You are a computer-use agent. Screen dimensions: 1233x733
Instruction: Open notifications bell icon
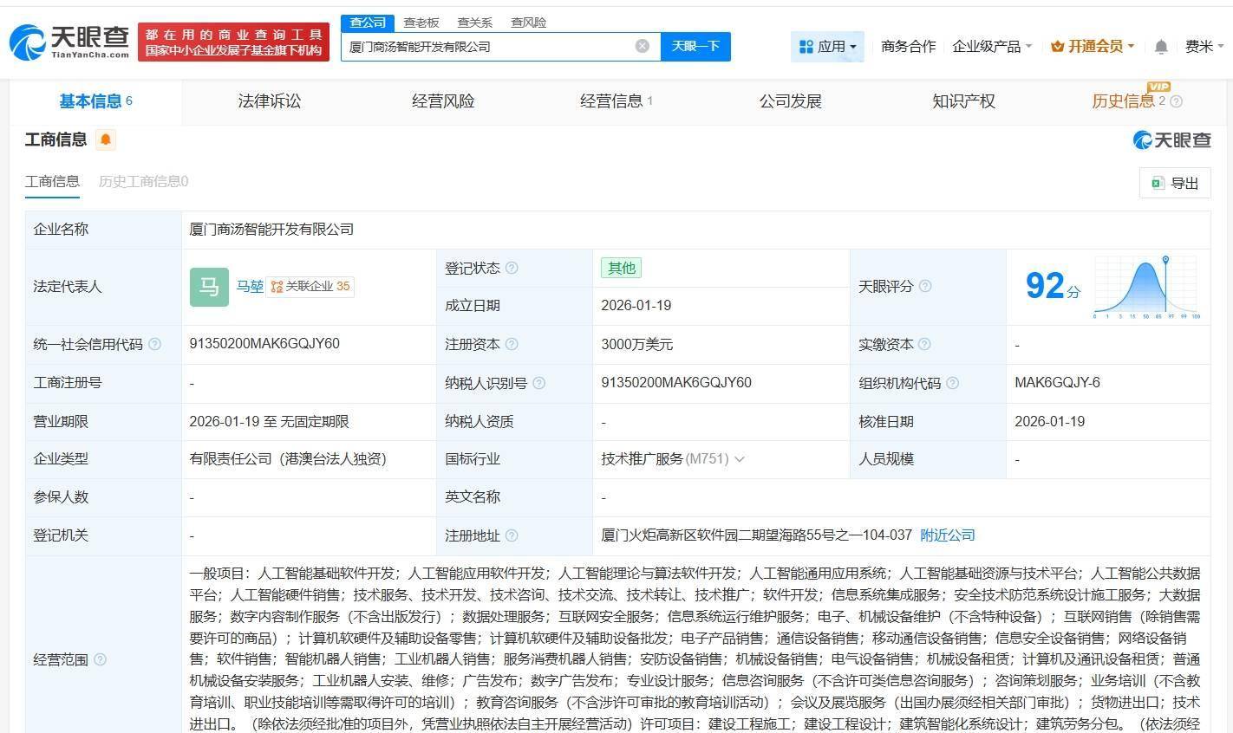pyautogui.click(x=1161, y=47)
